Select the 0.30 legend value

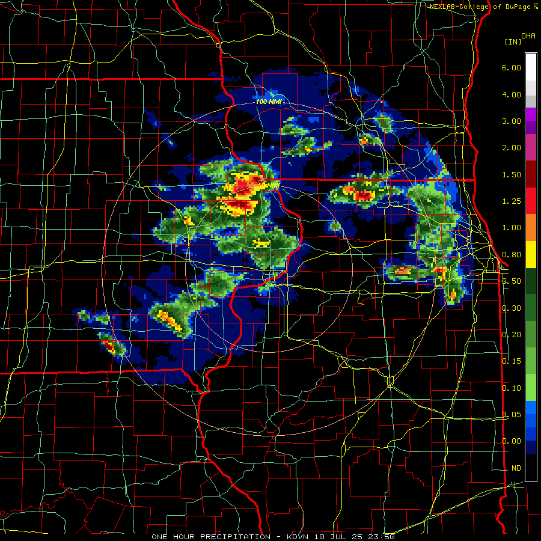(512, 308)
